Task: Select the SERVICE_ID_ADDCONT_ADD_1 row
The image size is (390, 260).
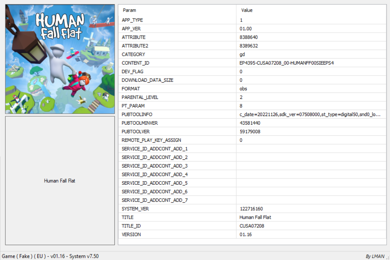Action: coord(252,149)
